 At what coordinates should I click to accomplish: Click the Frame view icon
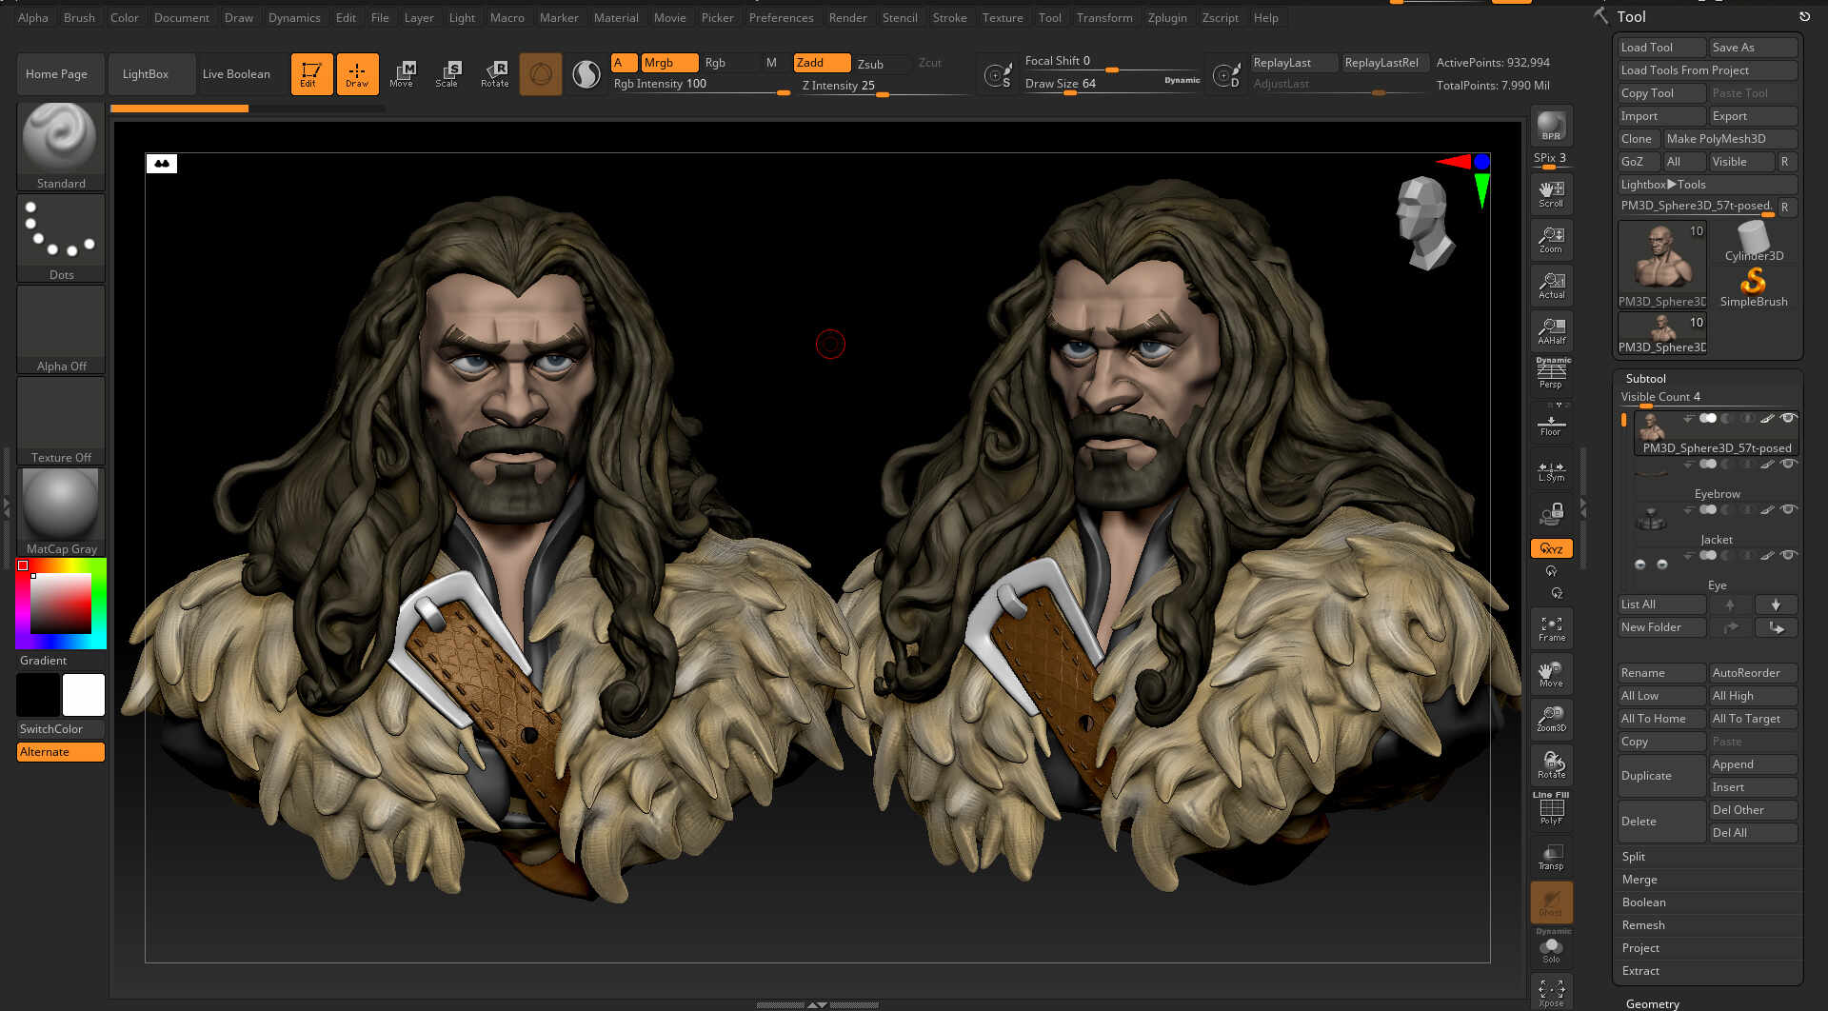1551,628
